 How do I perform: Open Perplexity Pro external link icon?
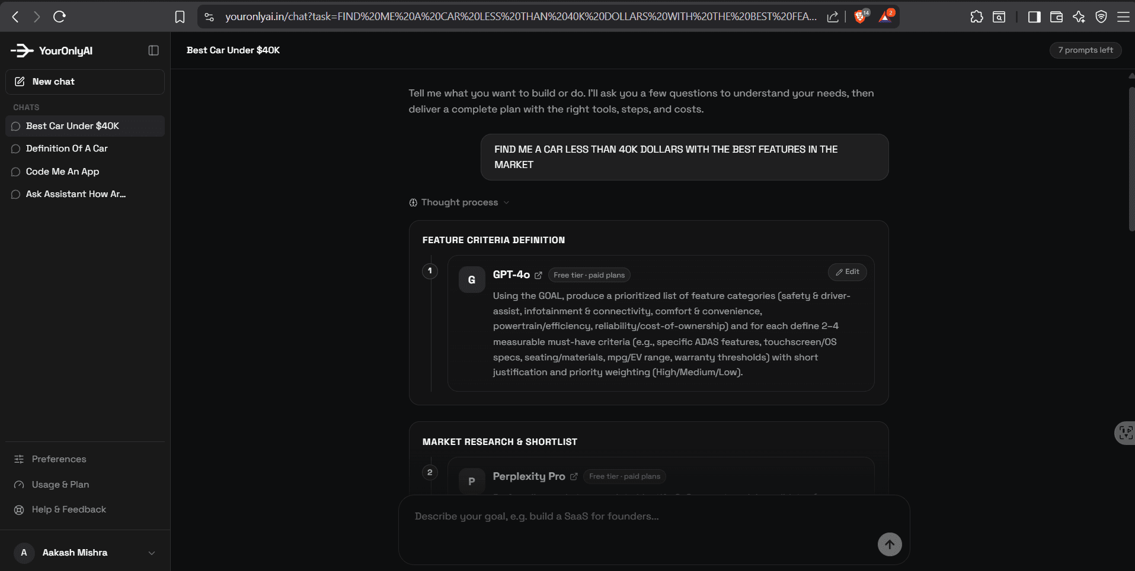[x=574, y=476]
